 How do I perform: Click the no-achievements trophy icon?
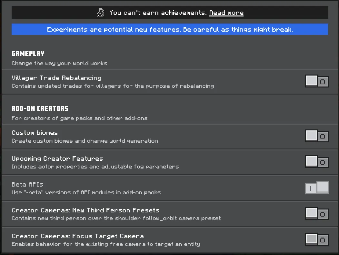coord(101,13)
